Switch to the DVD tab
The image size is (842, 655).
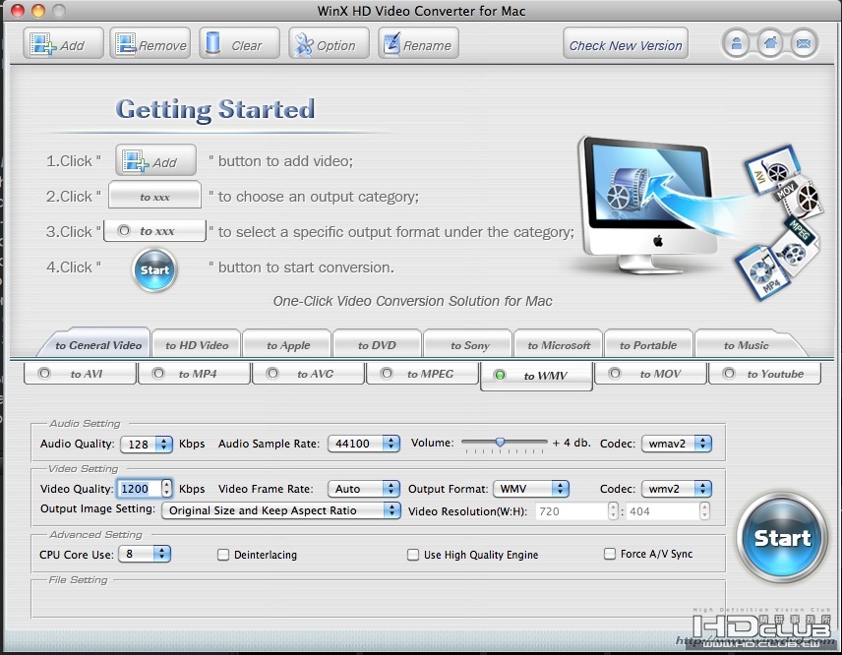pyautogui.click(x=377, y=345)
